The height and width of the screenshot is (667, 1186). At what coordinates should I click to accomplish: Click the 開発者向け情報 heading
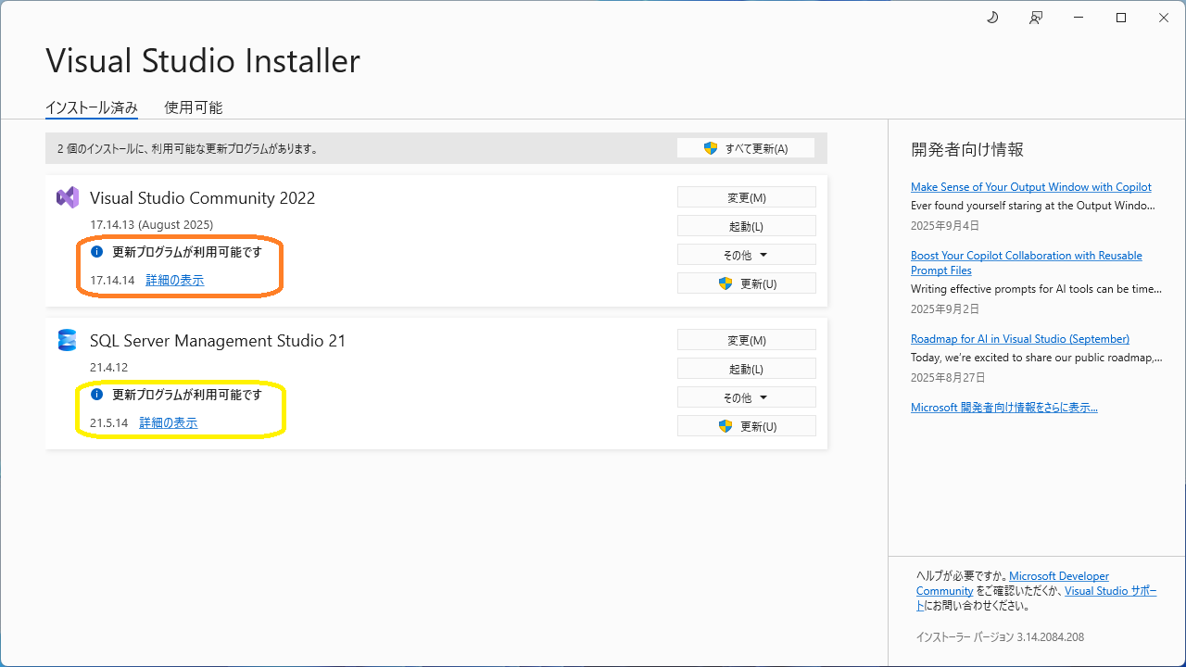[967, 150]
